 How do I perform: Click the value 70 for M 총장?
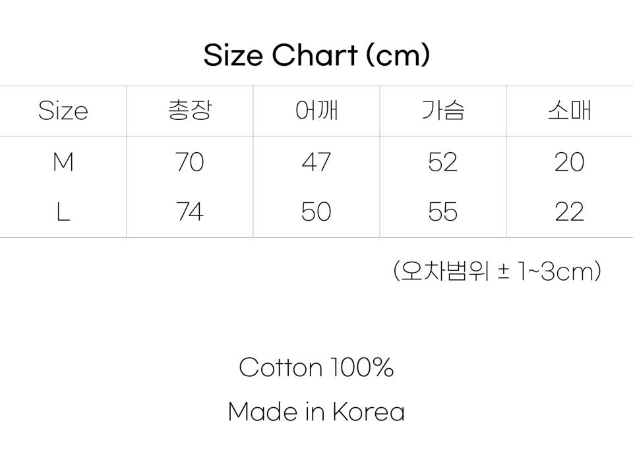(190, 162)
